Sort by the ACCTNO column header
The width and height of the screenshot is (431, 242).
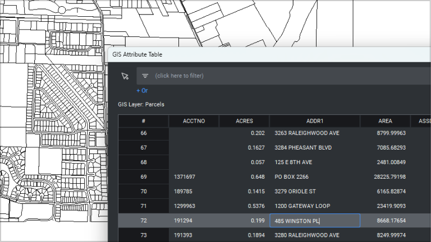pyautogui.click(x=194, y=121)
